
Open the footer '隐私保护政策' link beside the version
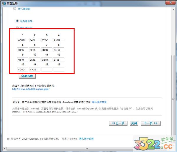click(86, 139)
